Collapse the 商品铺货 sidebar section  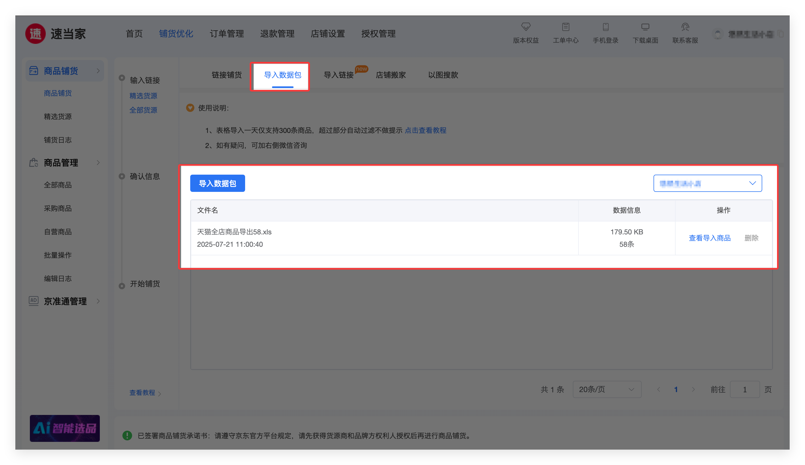[x=98, y=71]
